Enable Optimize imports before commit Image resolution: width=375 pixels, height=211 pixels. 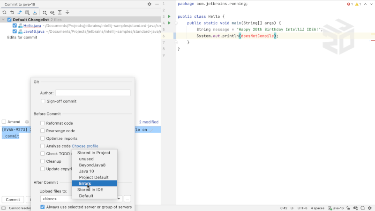[42, 138]
